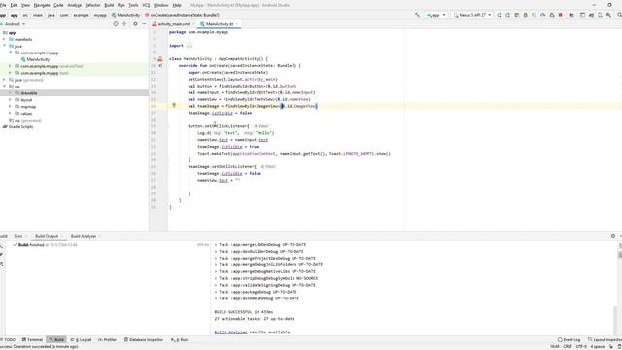
Task: Click the 4 spaces indent status indicator
Action: [x=598, y=347]
